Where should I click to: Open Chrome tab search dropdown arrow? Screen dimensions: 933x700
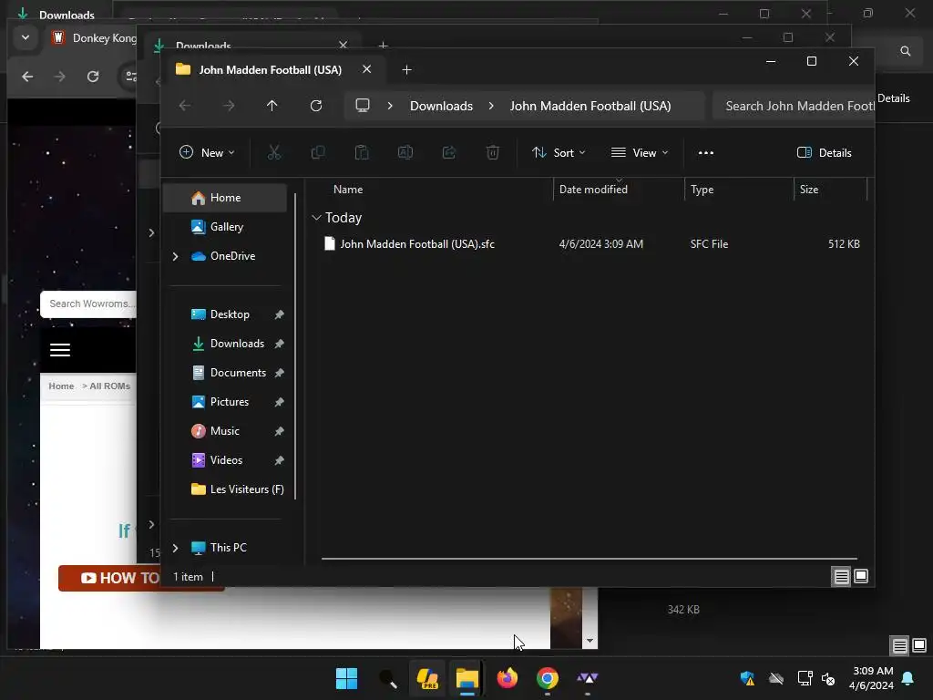coord(25,37)
